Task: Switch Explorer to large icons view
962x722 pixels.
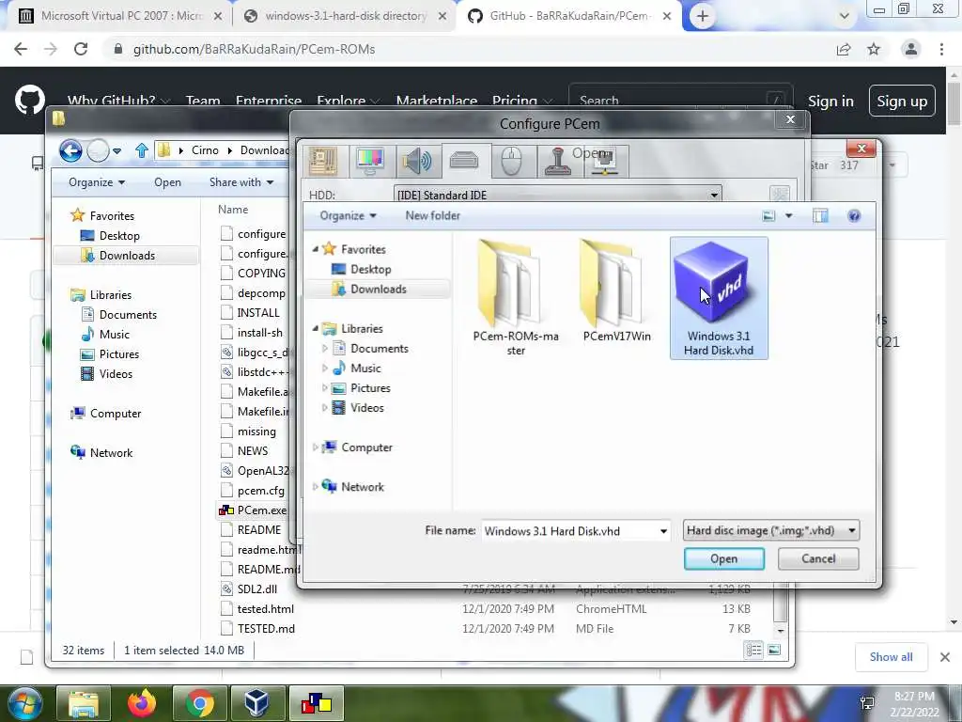Action: [774, 650]
